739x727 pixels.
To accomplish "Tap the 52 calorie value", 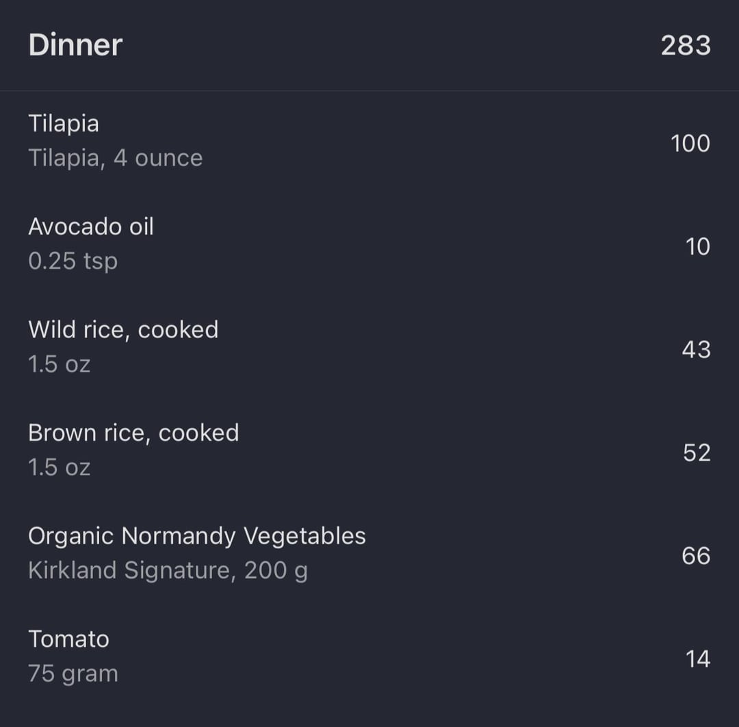I will 697,453.
